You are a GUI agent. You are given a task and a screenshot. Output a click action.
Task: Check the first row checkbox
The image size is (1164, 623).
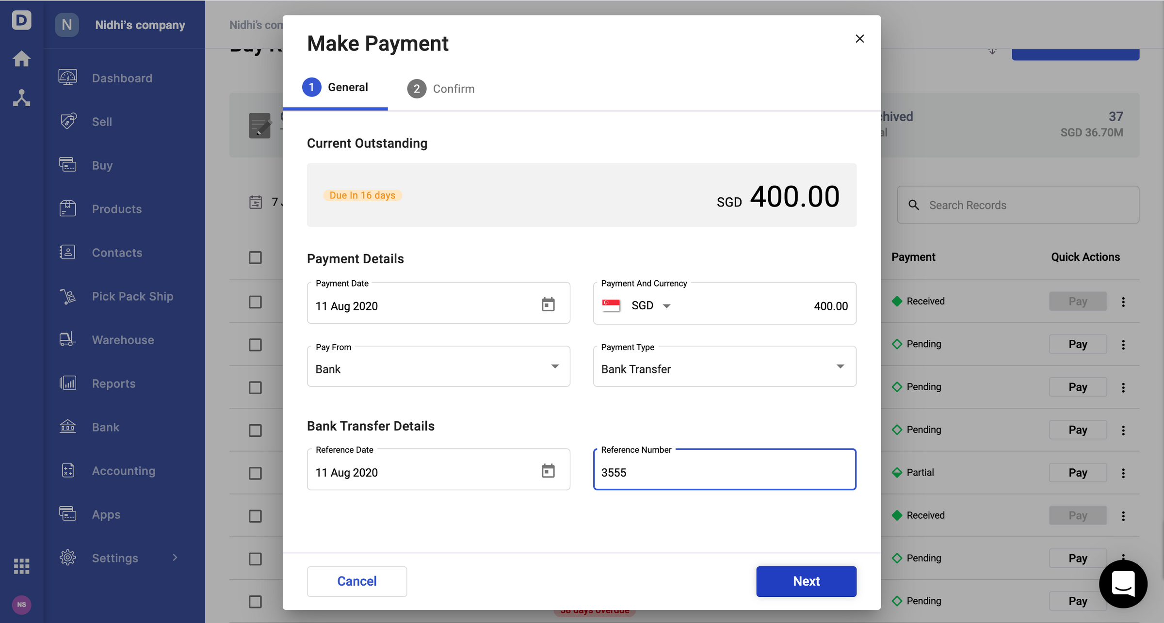coord(255,302)
